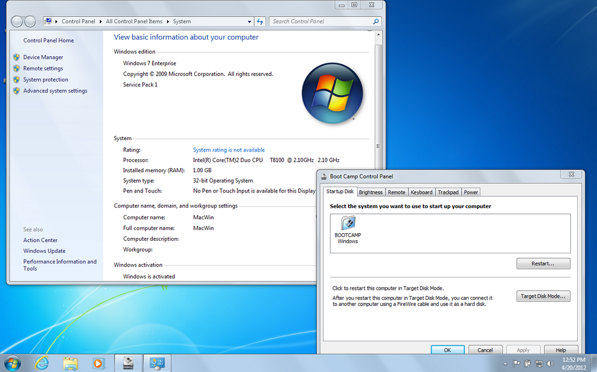
Task: Click the Help button
Action: 561,350
